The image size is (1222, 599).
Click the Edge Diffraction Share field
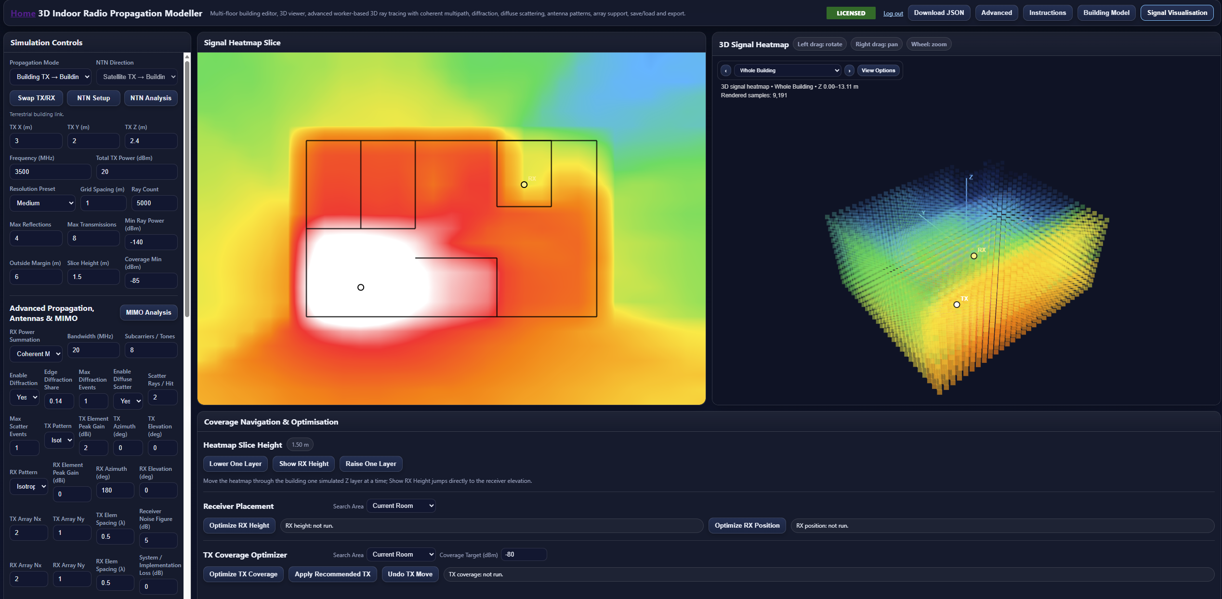(x=59, y=401)
